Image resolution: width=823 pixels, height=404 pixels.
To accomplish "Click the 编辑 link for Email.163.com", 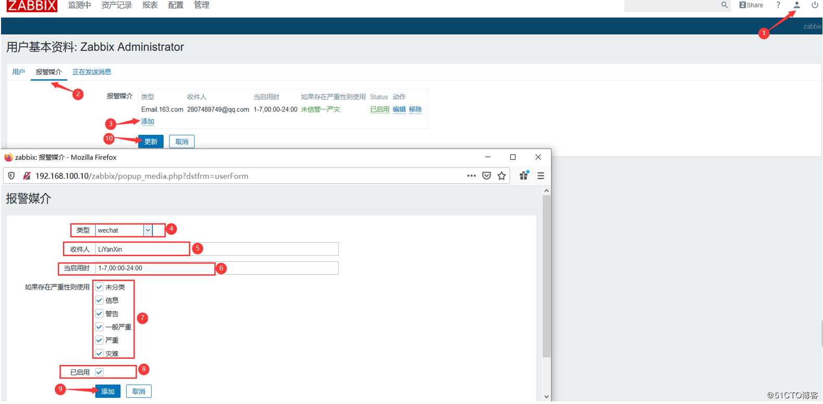I will (399, 109).
